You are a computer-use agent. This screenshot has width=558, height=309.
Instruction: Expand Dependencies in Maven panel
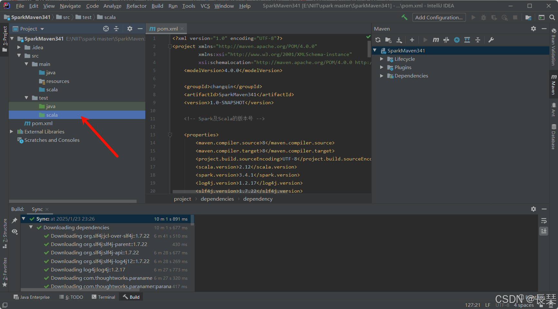click(382, 76)
